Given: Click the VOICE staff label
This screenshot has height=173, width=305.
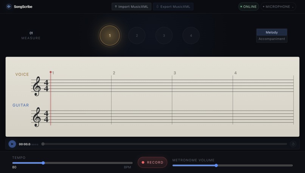Looking at the screenshot, I should coord(22,74).
